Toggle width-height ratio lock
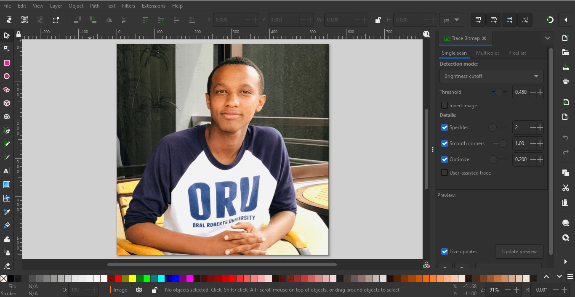The image size is (575, 297). (378, 20)
